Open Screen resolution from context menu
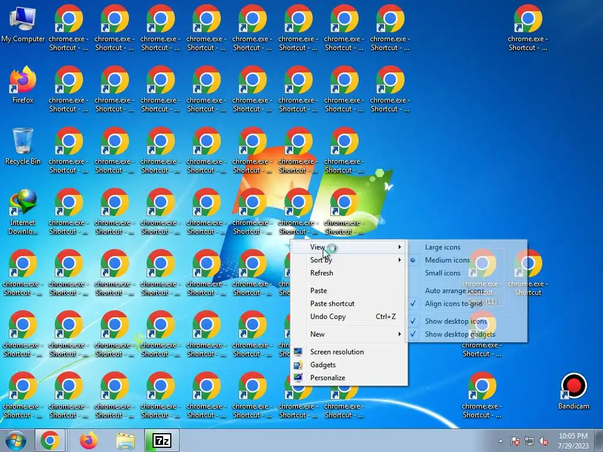This screenshot has width=603, height=452. point(349,352)
